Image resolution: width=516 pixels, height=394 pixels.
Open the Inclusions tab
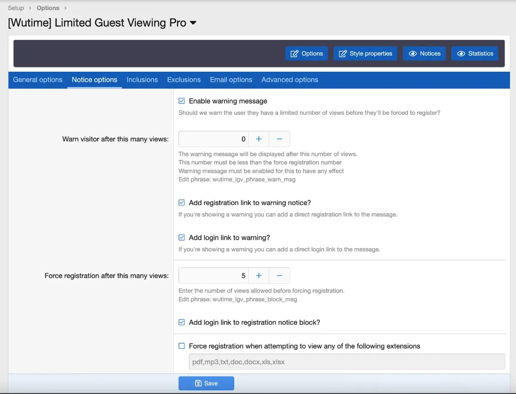click(x=142, y=80)
